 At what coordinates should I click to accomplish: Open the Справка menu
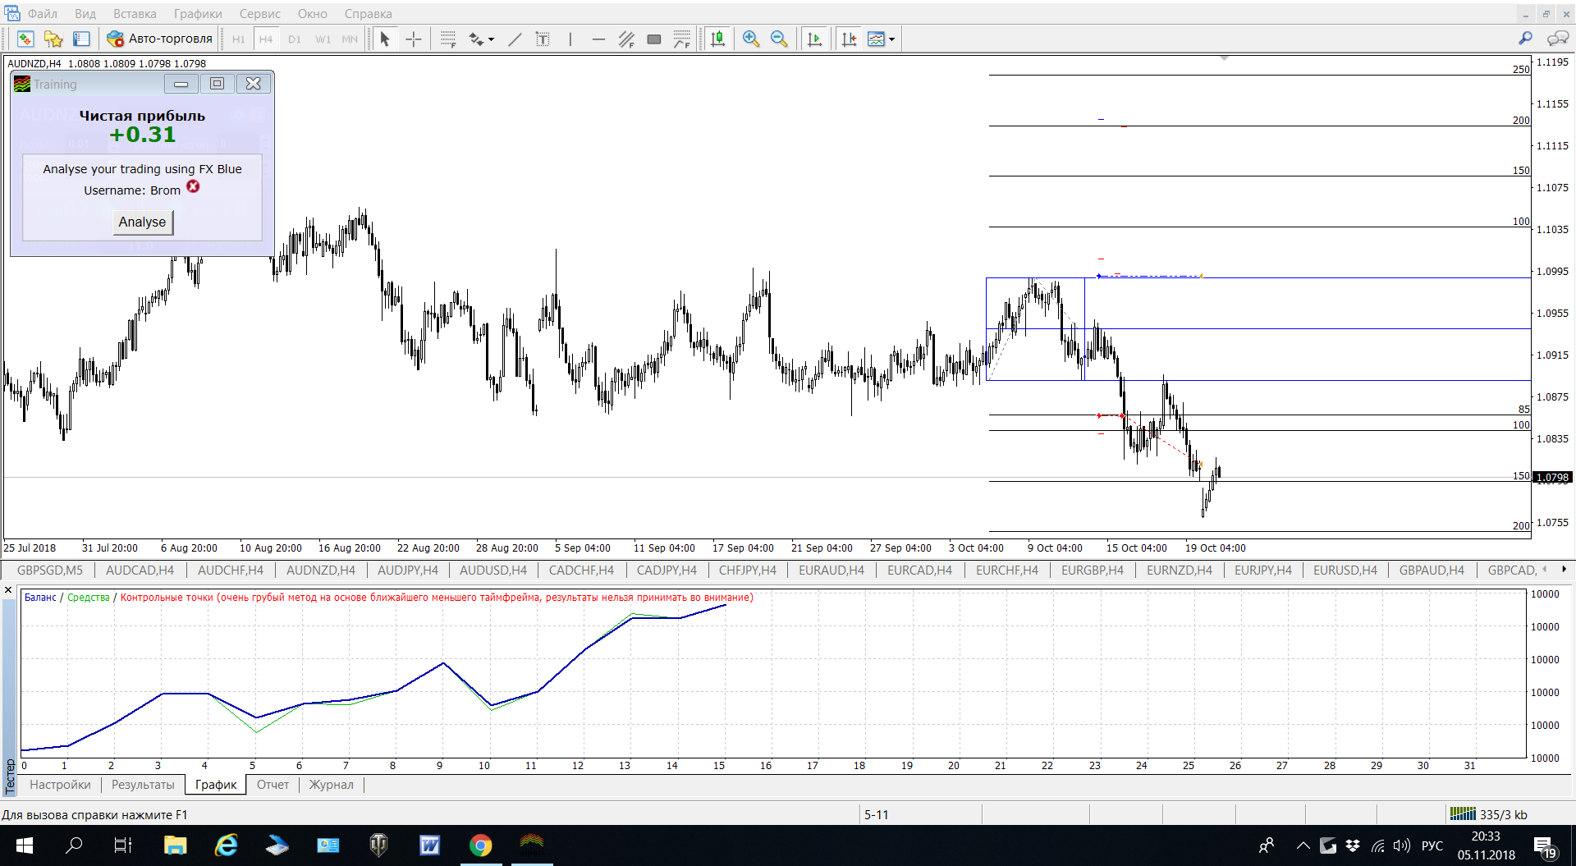pyautogui.click(x=368, y=13)
